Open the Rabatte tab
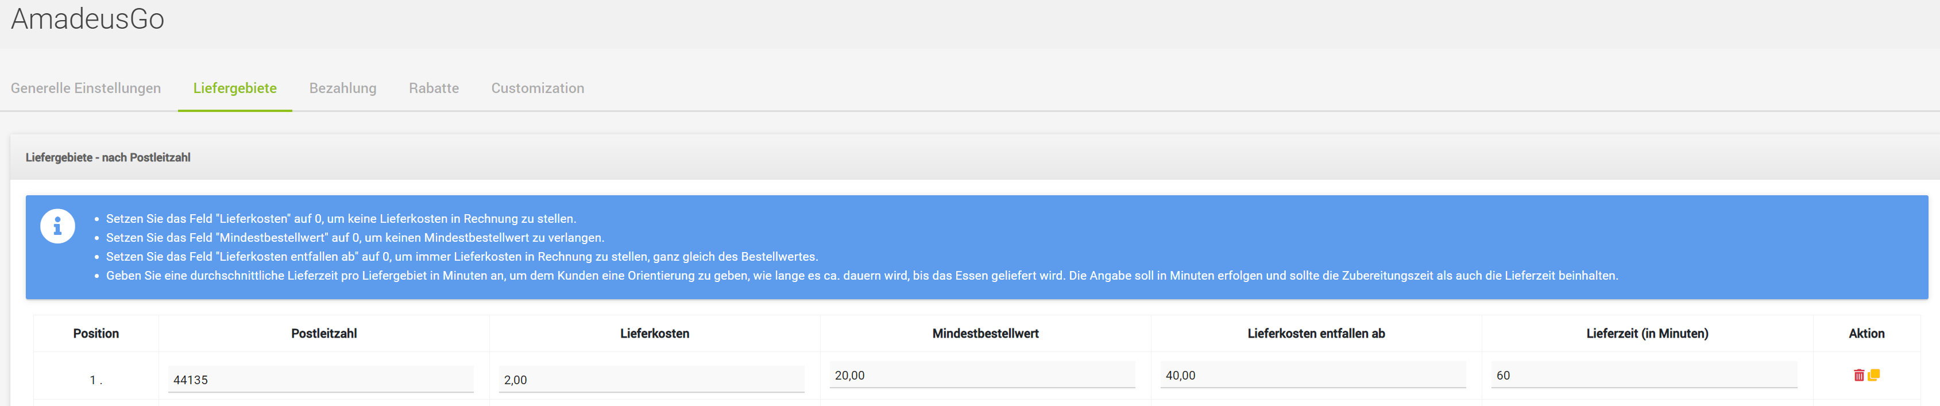 pos(434,88)
